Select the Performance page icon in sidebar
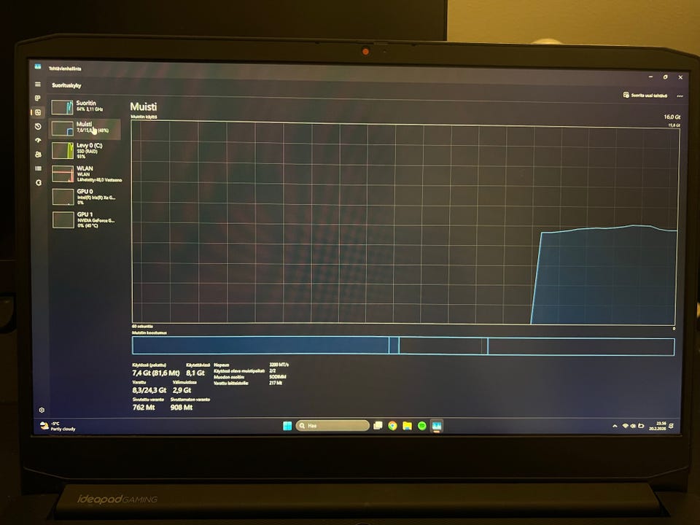This screenshot has height=525, width=700. 38,112
